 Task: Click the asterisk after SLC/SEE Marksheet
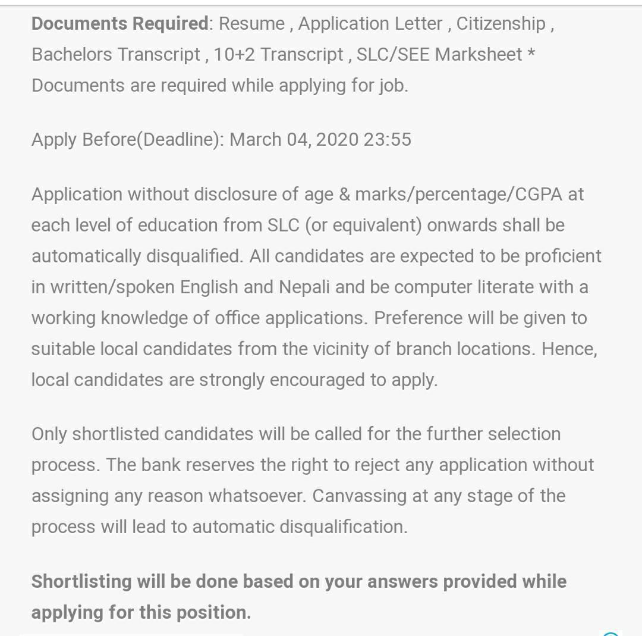click(531, 52)
